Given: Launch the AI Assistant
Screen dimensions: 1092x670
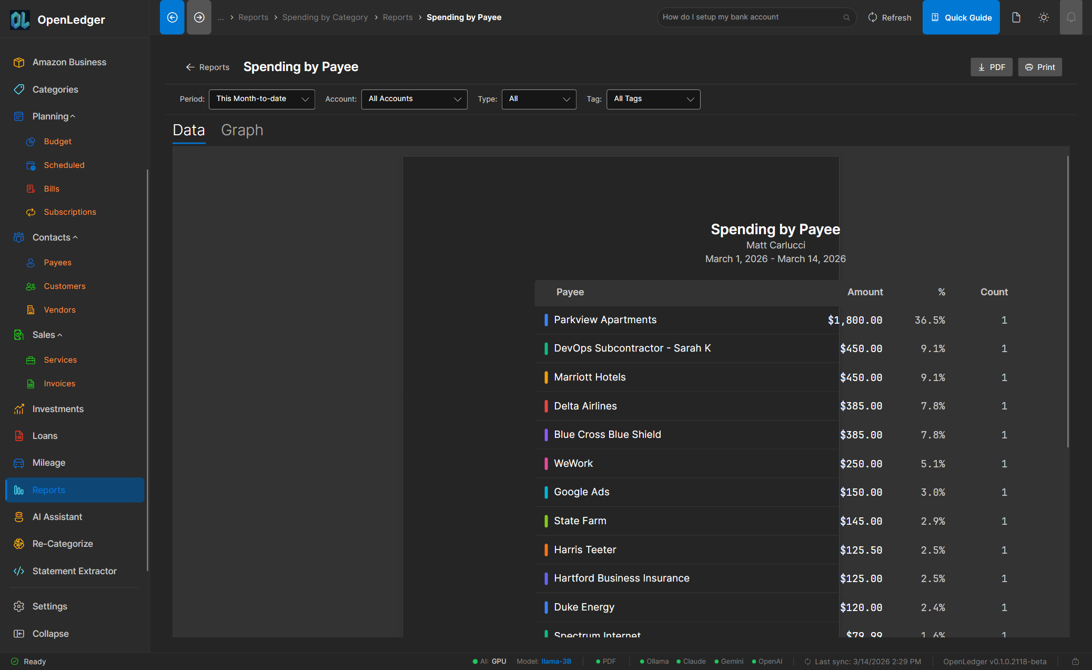Looking at the screenshot, I should pos(58,516).
